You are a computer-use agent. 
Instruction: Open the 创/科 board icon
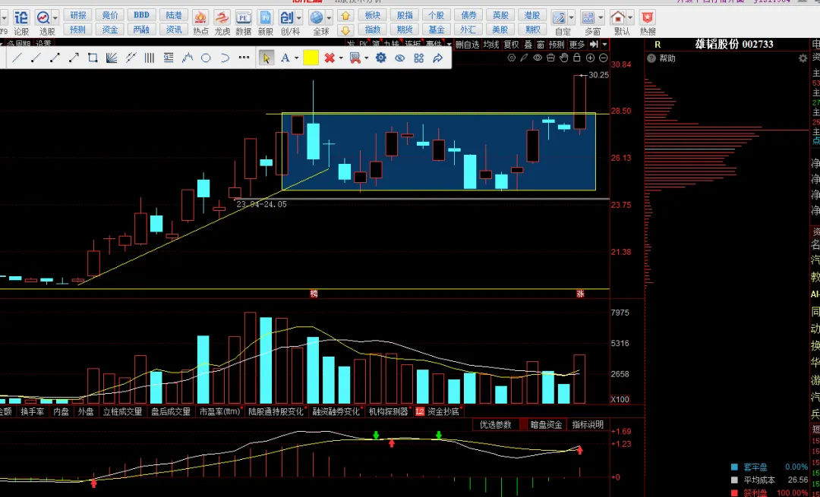click(x=286, y=23)
